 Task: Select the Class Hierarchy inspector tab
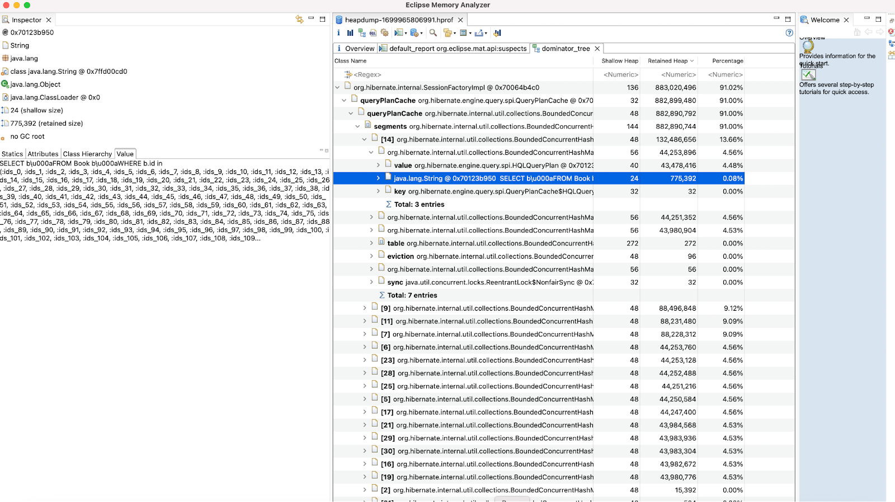tap(87, 154)
